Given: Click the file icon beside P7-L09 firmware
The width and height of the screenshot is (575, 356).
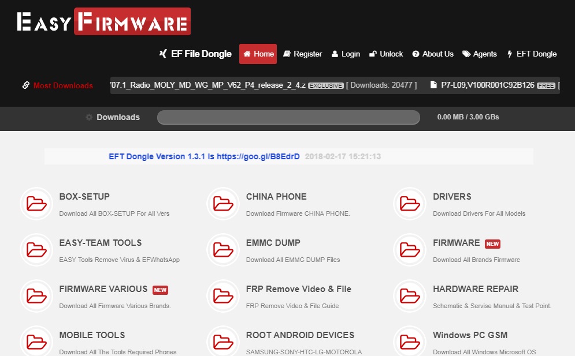Looking at the screenshot, I should point(433,84).
